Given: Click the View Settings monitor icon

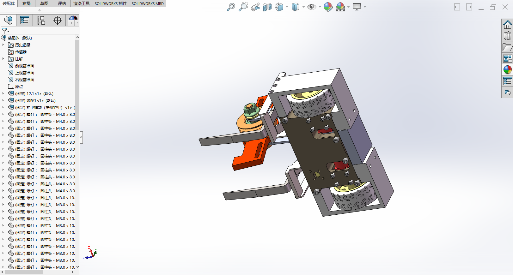Looking at the screenshot, I should (x=357, y=7).
